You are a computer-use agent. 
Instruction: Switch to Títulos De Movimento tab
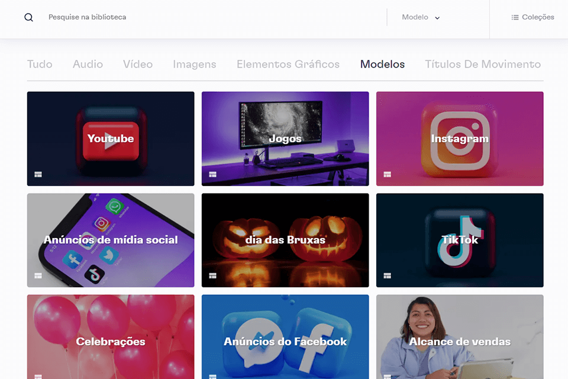pyautogui.click(x=483, y=64)
